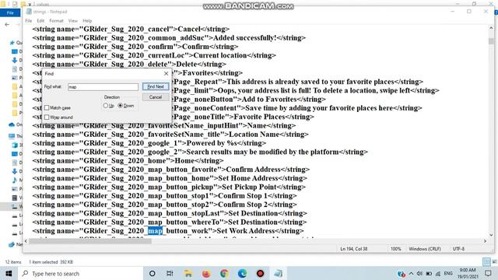This screenshot has height=280, width=498.
Task: Open the Action Center notifications icon
Action: coord(488,273)
